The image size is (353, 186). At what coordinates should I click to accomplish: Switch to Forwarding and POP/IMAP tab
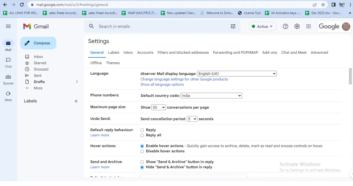235,52
